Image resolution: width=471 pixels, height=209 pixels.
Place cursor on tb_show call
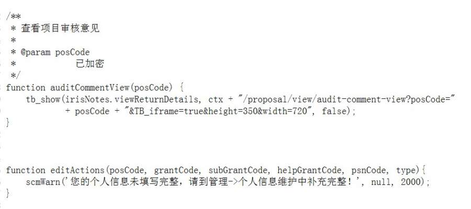tap(43, 100)
